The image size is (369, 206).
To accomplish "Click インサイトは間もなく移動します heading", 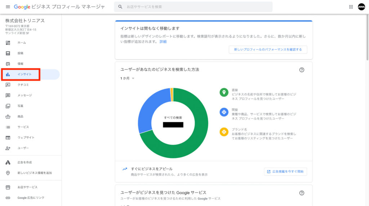I will (150, 28).
